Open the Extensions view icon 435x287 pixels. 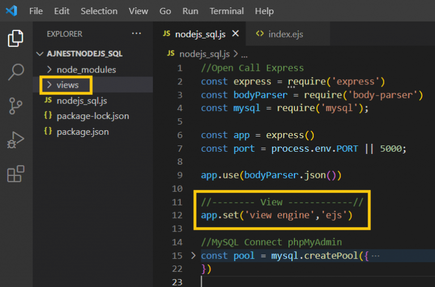coord(16,174)
